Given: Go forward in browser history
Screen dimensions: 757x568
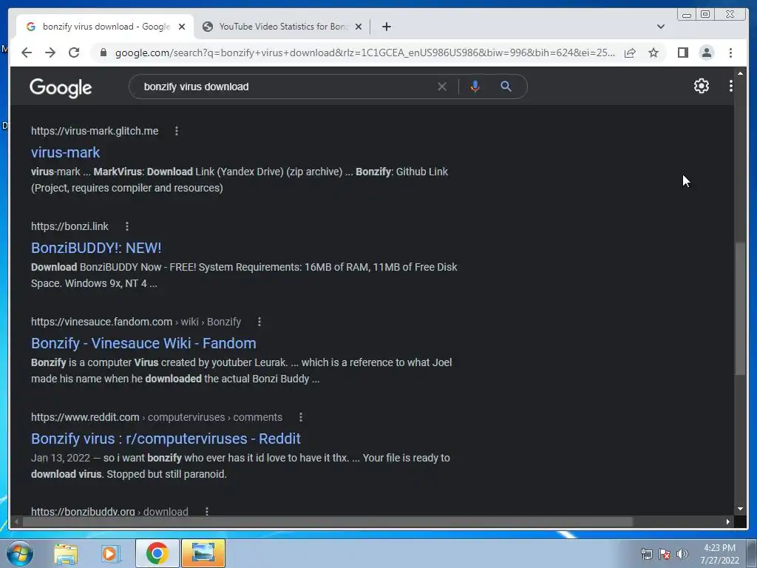Looking at the screenshot, I should [x=50, y=53].
